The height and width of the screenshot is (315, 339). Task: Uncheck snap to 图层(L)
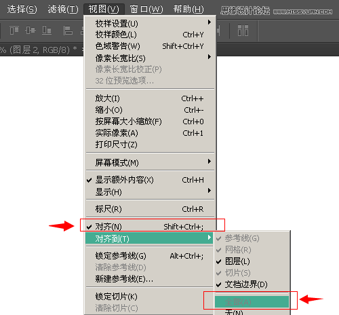pyautogui.click(x=252, y=261)
